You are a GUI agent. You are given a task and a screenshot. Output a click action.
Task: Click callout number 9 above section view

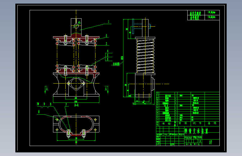coord(44,104)
